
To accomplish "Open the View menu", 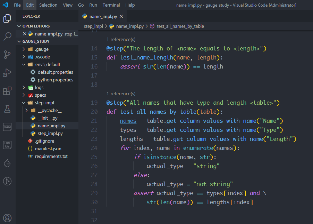I will tap(68, 5).
